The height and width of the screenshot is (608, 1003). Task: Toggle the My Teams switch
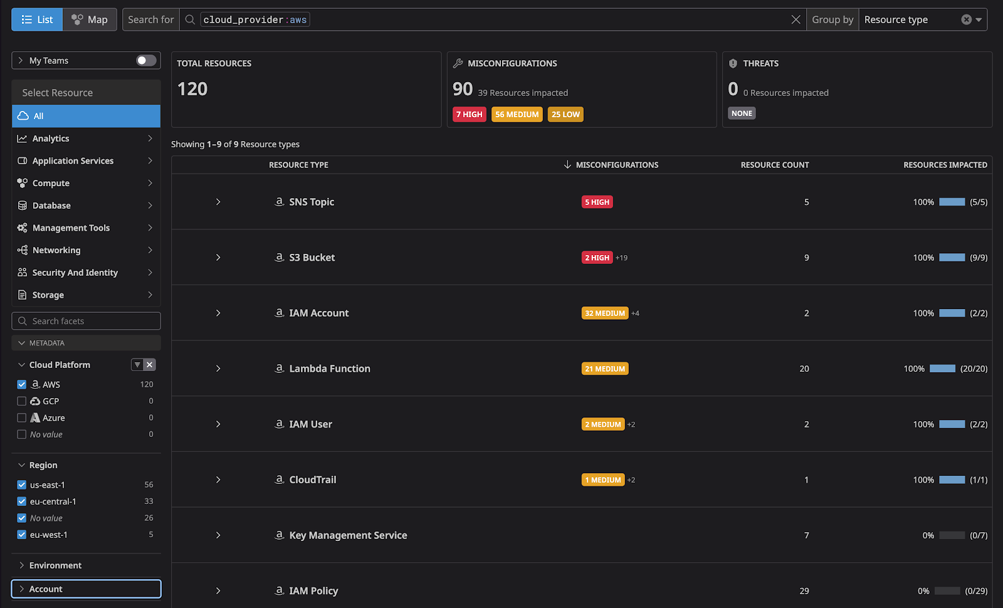146,60
